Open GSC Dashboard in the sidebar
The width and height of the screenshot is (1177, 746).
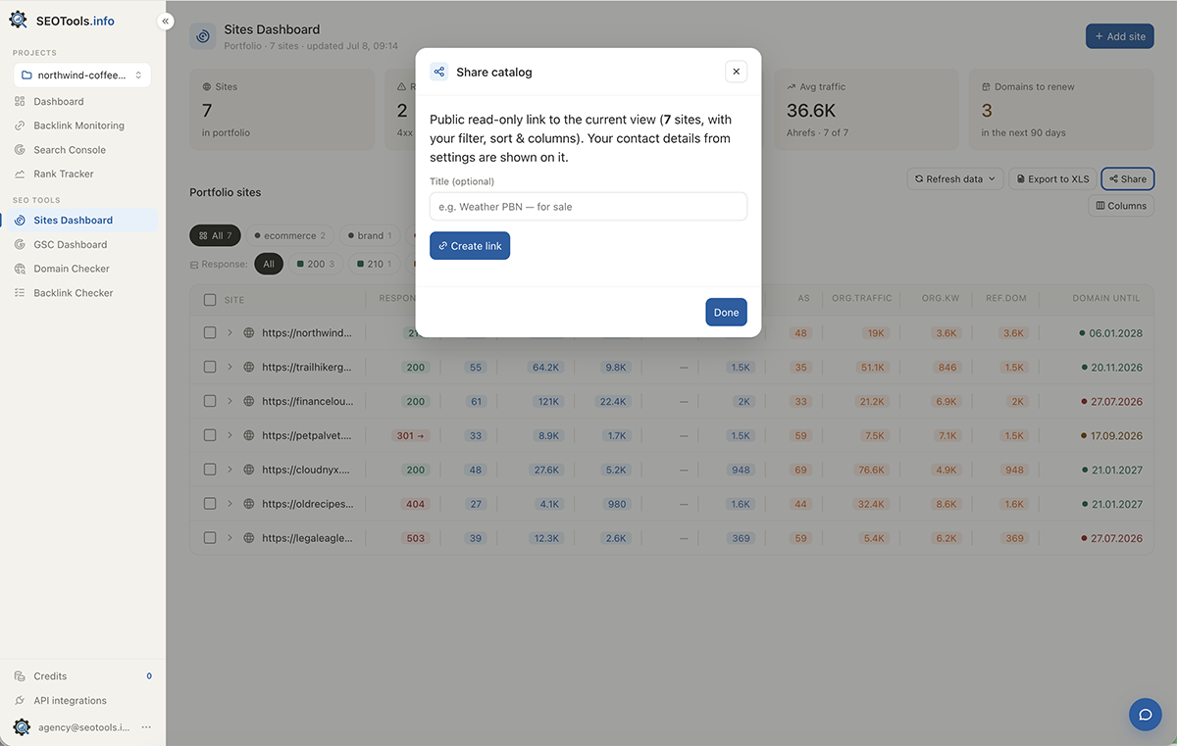point(71,244)
